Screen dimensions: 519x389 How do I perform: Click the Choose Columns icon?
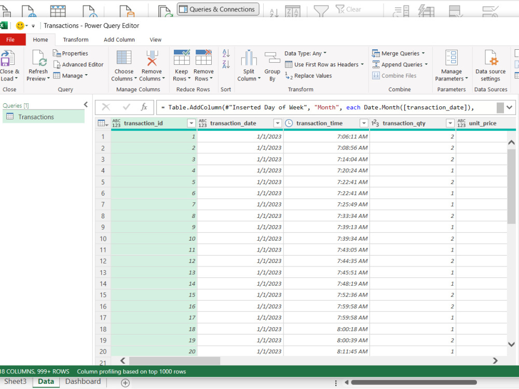pos(124,58)
